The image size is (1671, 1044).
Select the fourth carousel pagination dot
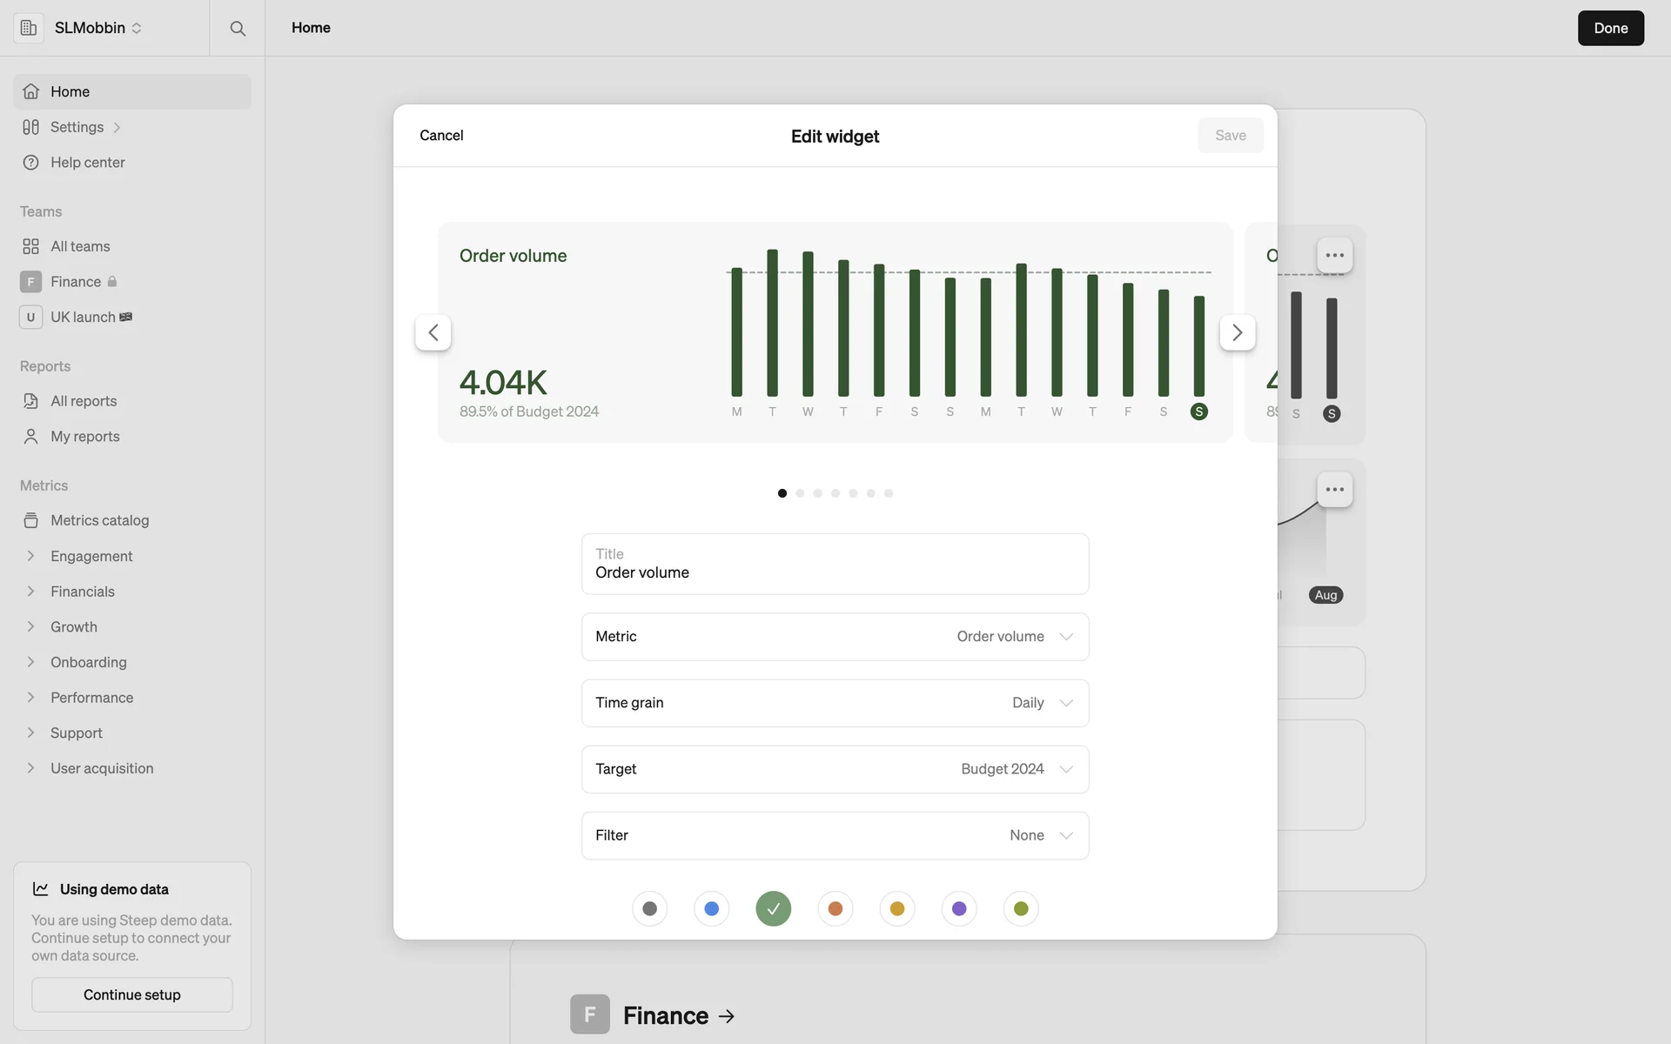(x=835, y=493)
